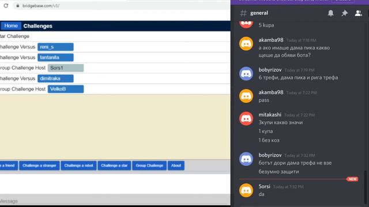Click akamba98 avatar beside Bulgarian question message
The height and width of the screenshot is (207, 369).
click(x=246, y=44)
